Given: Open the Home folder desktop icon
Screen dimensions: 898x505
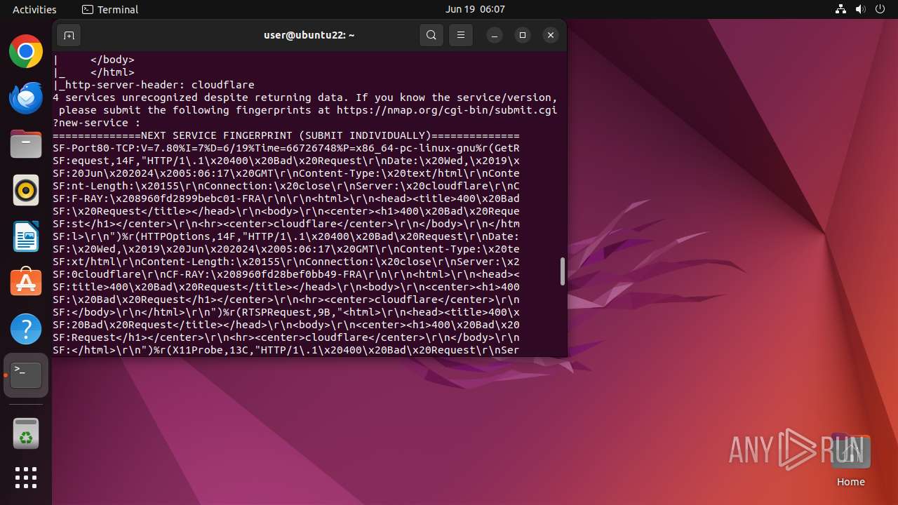Looking at the screenshot, I should pyautogui.click(x=850, y=459).
